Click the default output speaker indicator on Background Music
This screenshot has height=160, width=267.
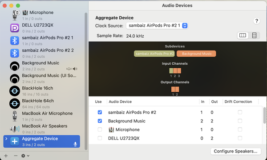75,69
